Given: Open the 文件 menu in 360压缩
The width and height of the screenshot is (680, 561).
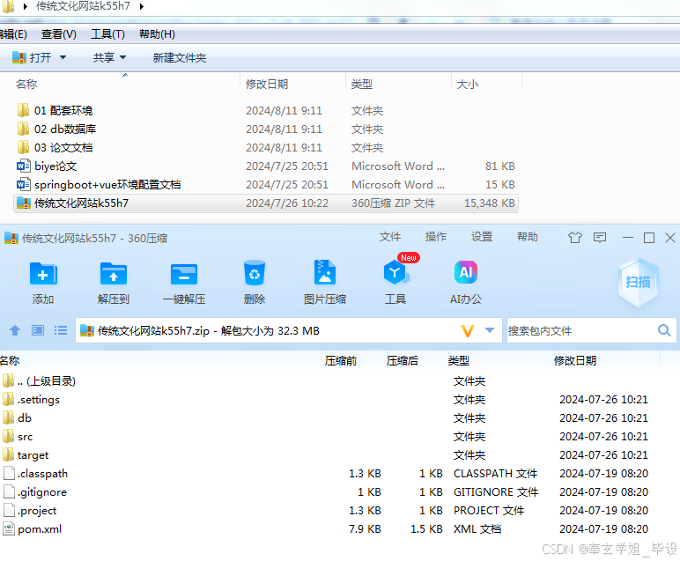Looking at the screenshot, I should coord(390,237).
